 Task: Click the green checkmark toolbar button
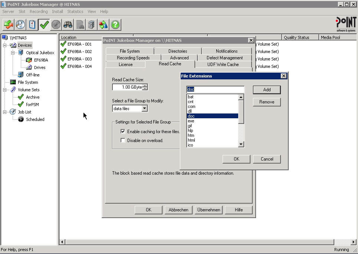click(44, 24)
